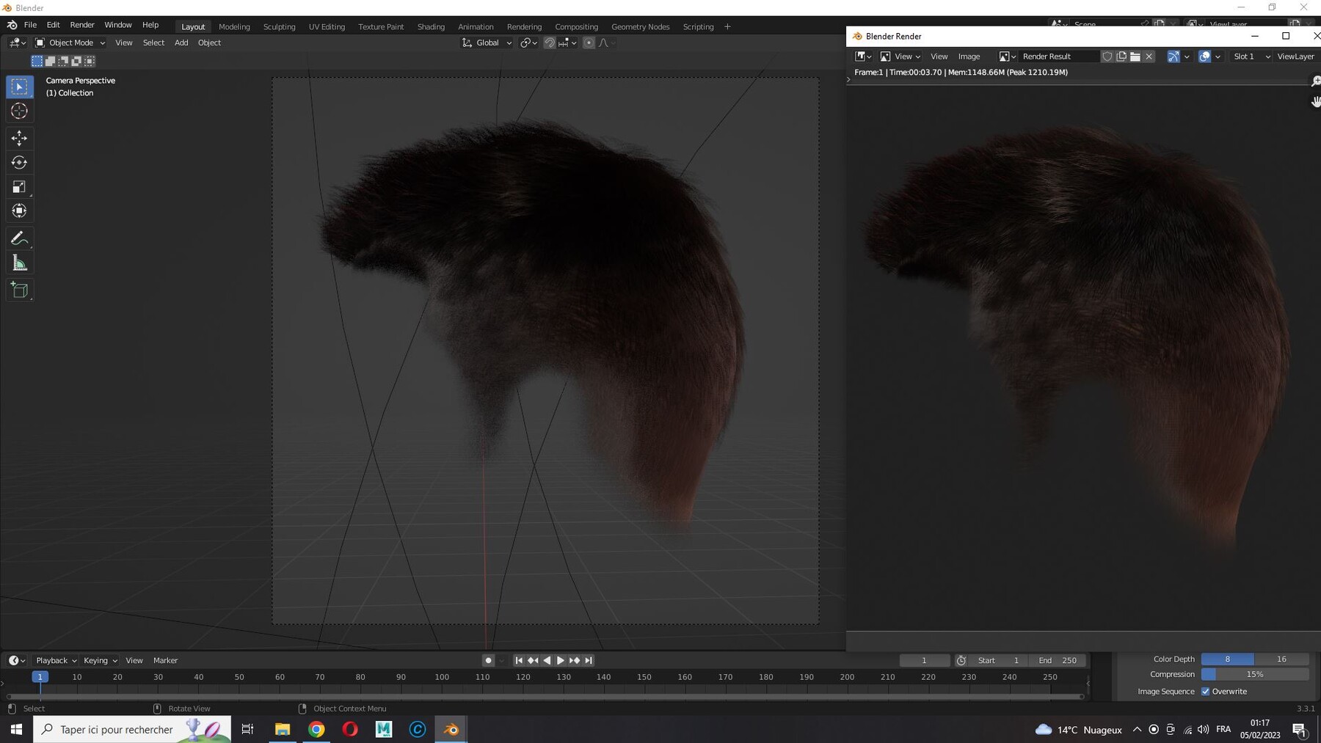Open the Render menu

click(82, 25)
